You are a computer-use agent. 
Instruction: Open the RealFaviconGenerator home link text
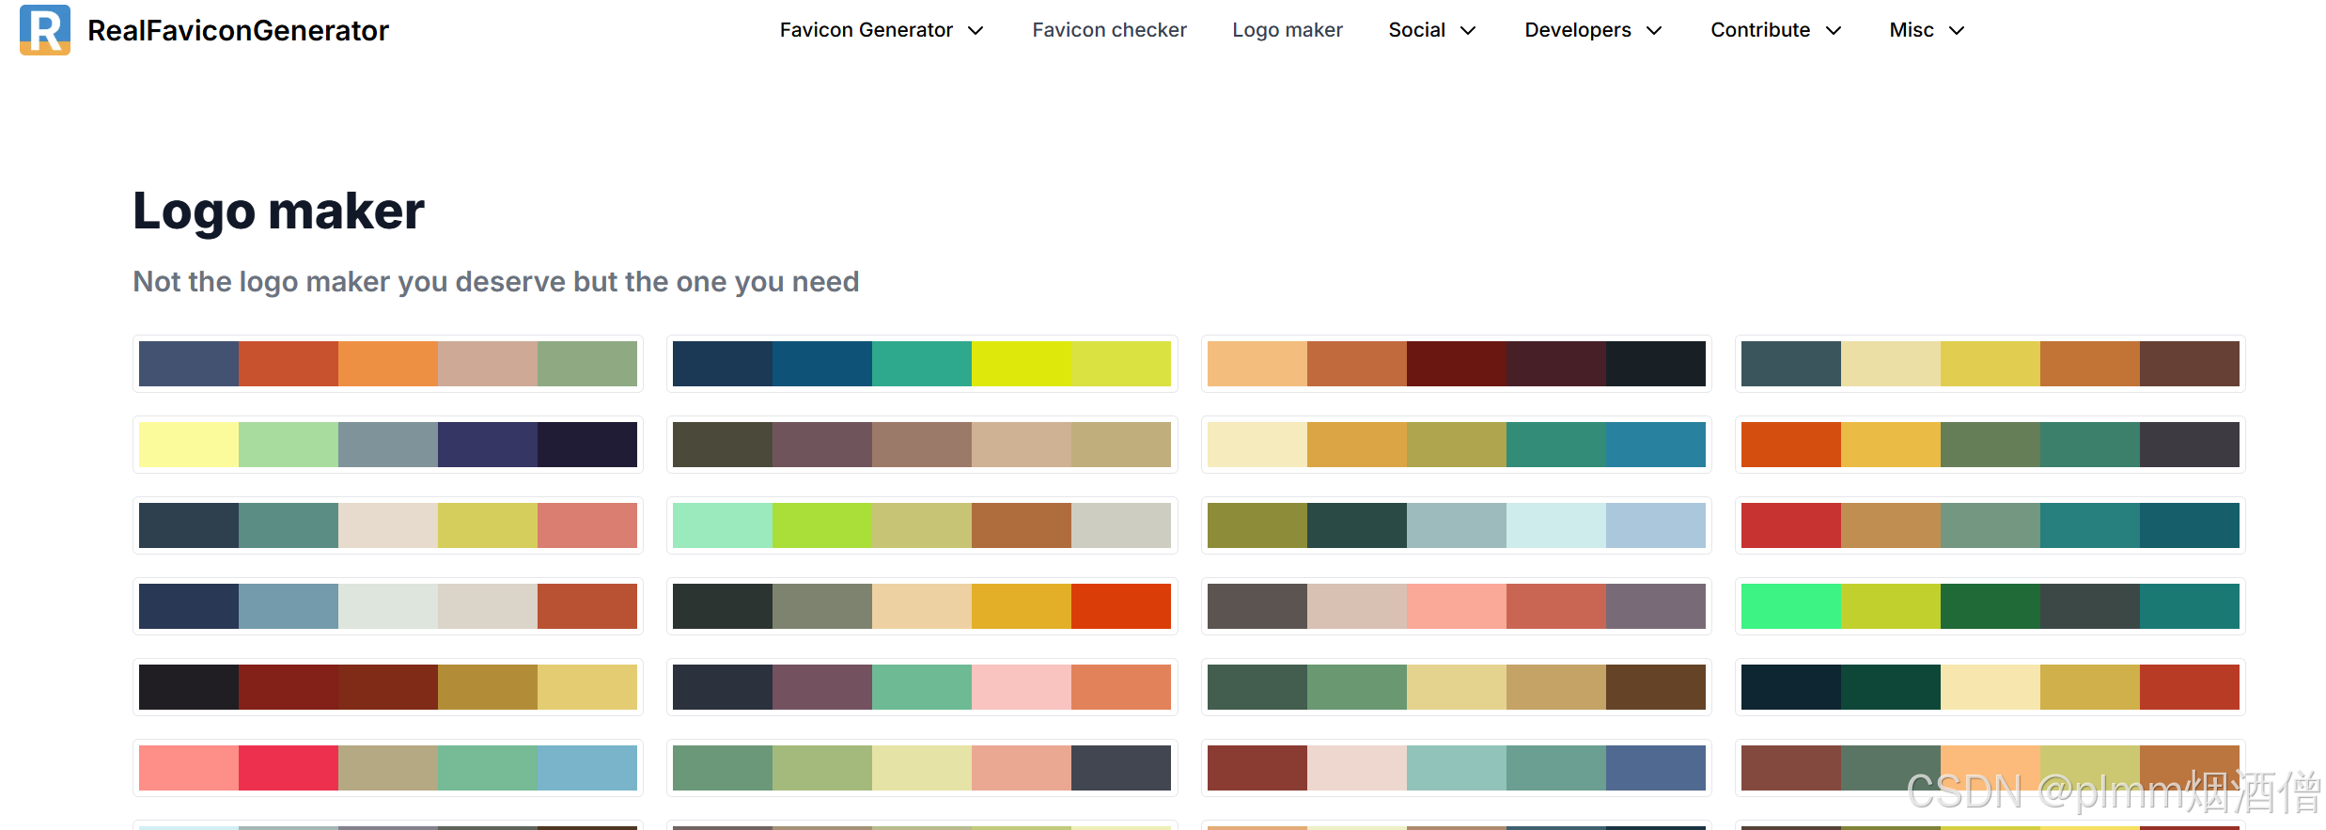coord(238,30)
